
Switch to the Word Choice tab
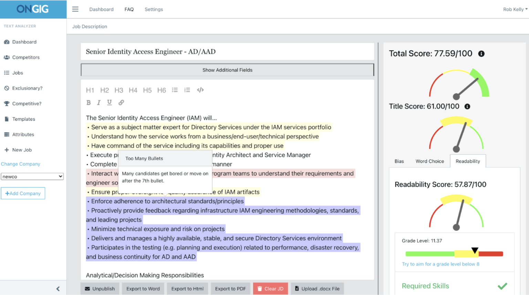click(429, 161)
